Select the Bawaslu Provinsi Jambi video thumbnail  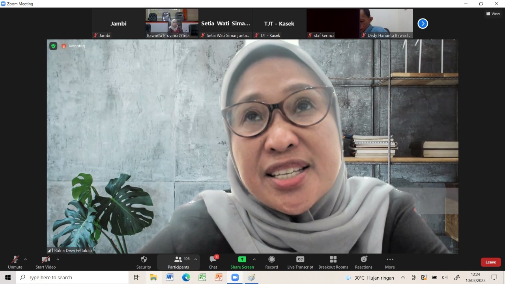pyautogui.click(x=172, y=23)
